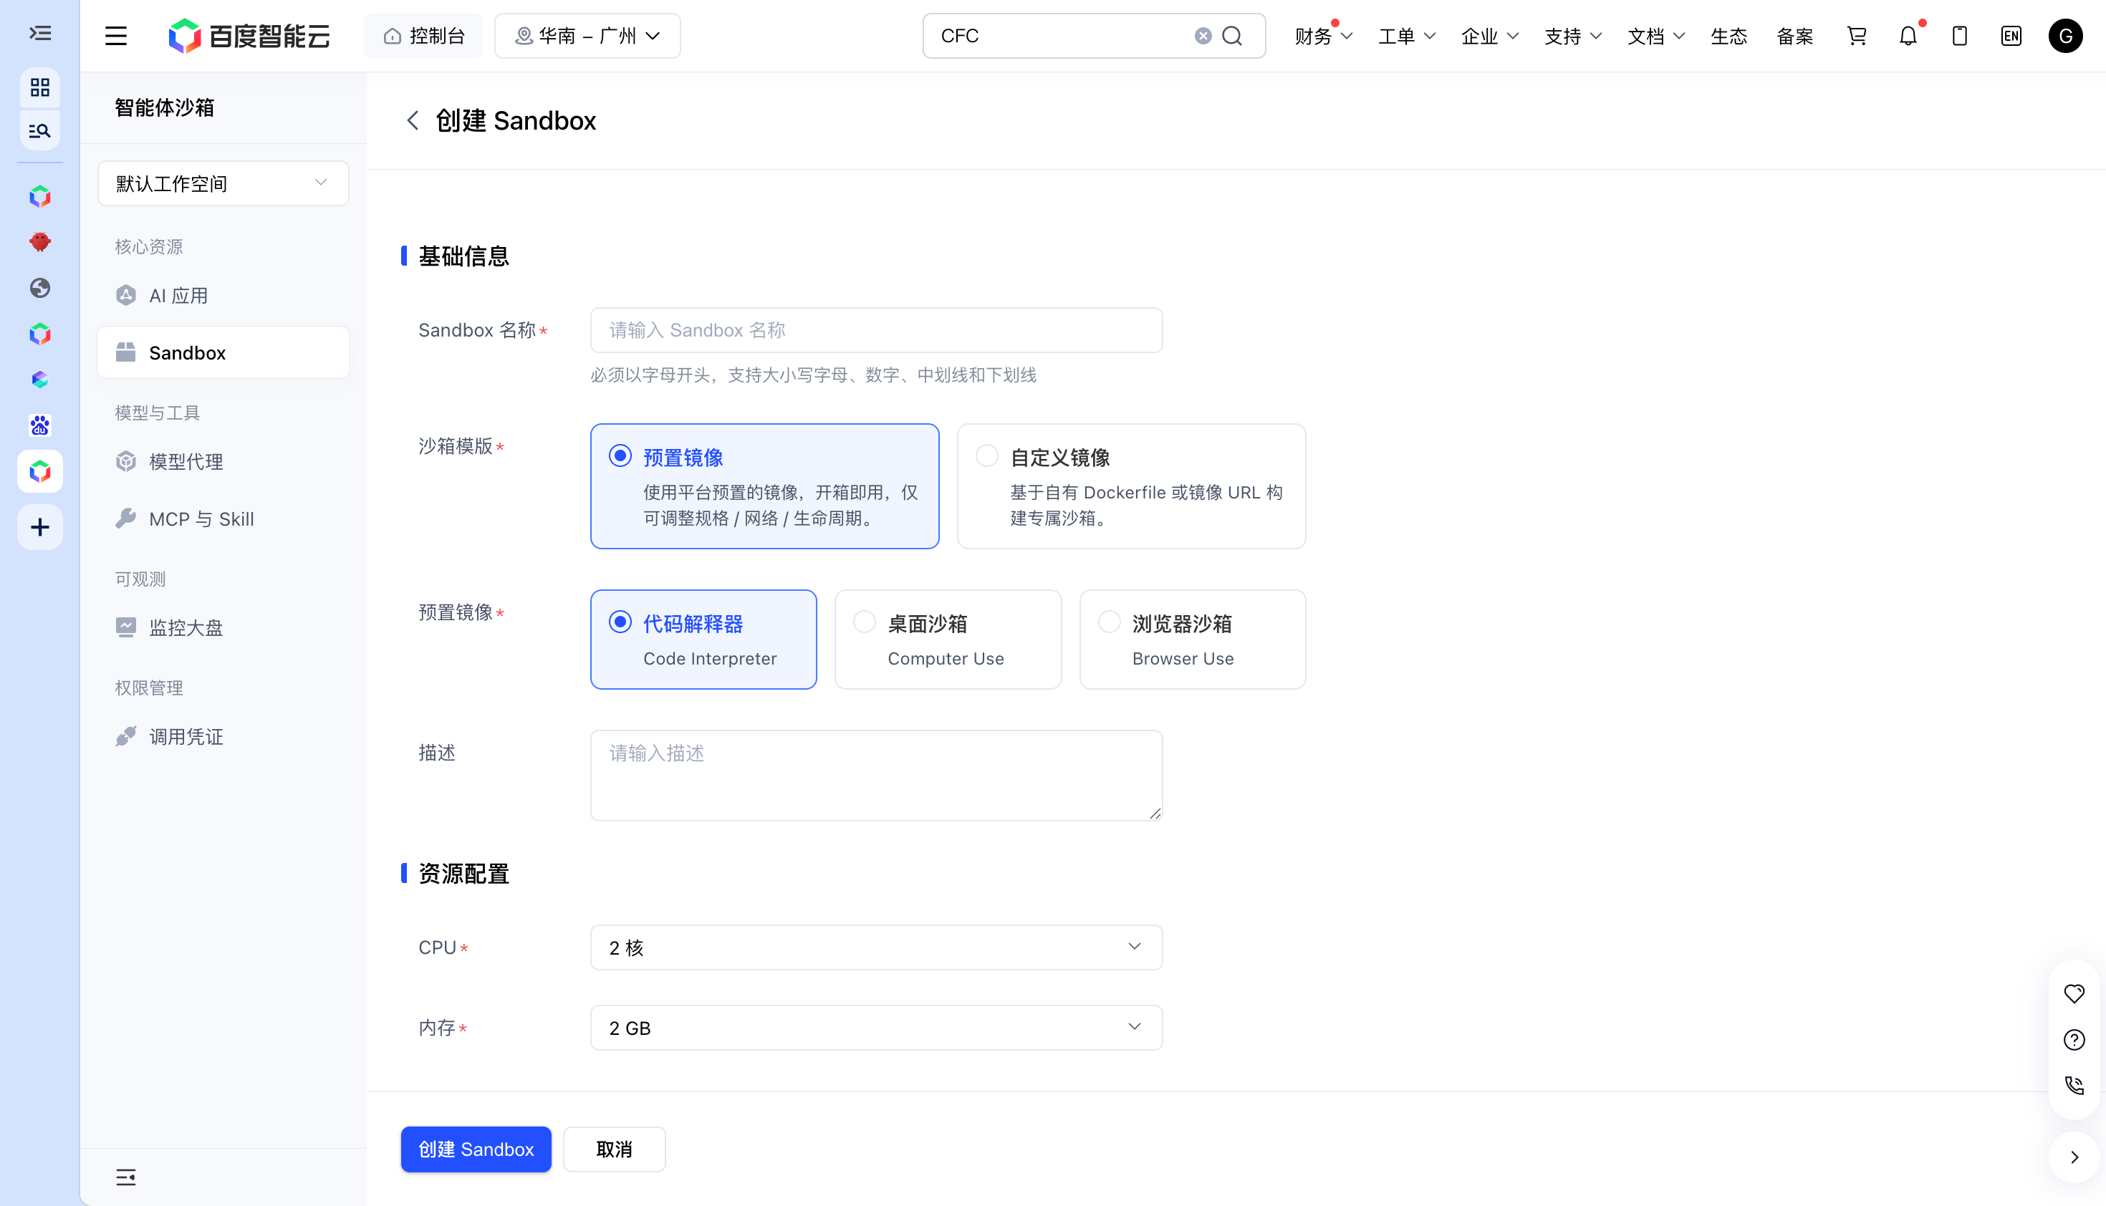Open the hamburger menu in top bar

[x=116, y=36]
